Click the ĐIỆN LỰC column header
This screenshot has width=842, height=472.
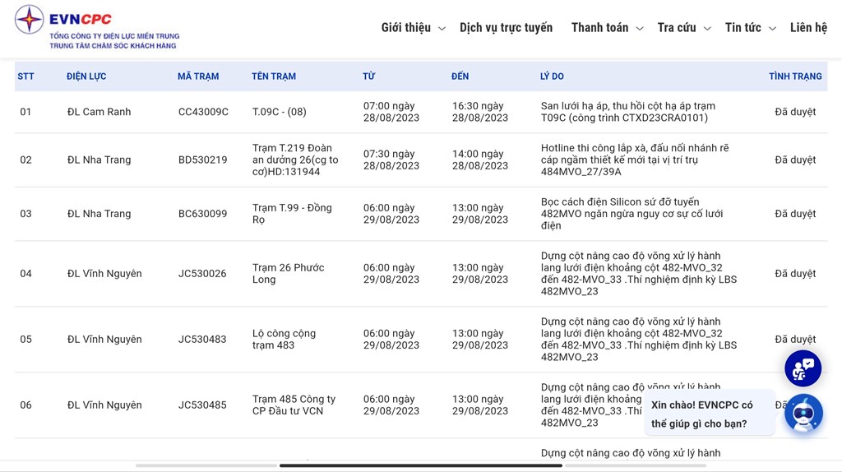coord(86,76)
